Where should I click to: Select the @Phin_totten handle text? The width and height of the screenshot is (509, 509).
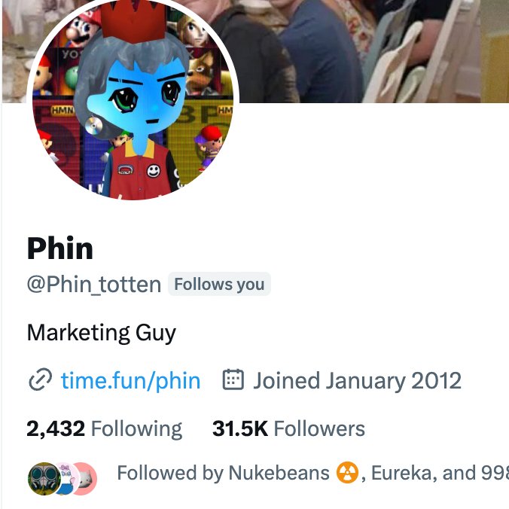pos(94,285)
